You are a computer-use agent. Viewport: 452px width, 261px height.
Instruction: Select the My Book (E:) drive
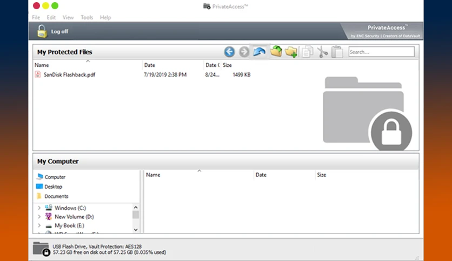(69, 225)
